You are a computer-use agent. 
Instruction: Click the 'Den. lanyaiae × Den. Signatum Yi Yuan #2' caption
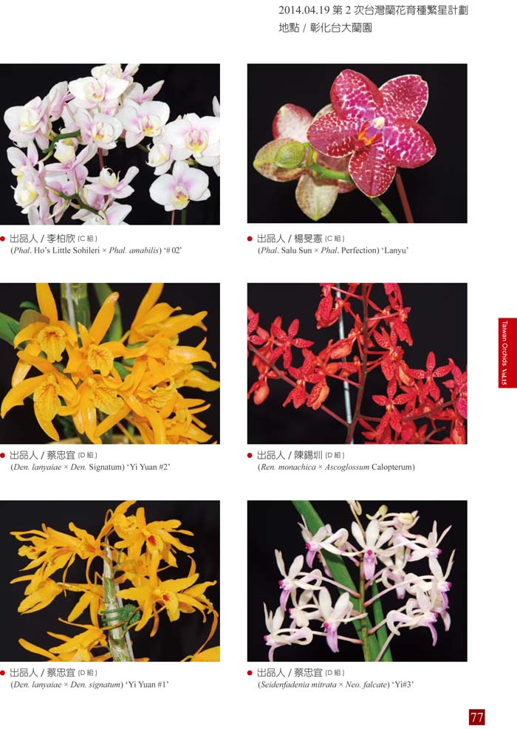(90, 468)
